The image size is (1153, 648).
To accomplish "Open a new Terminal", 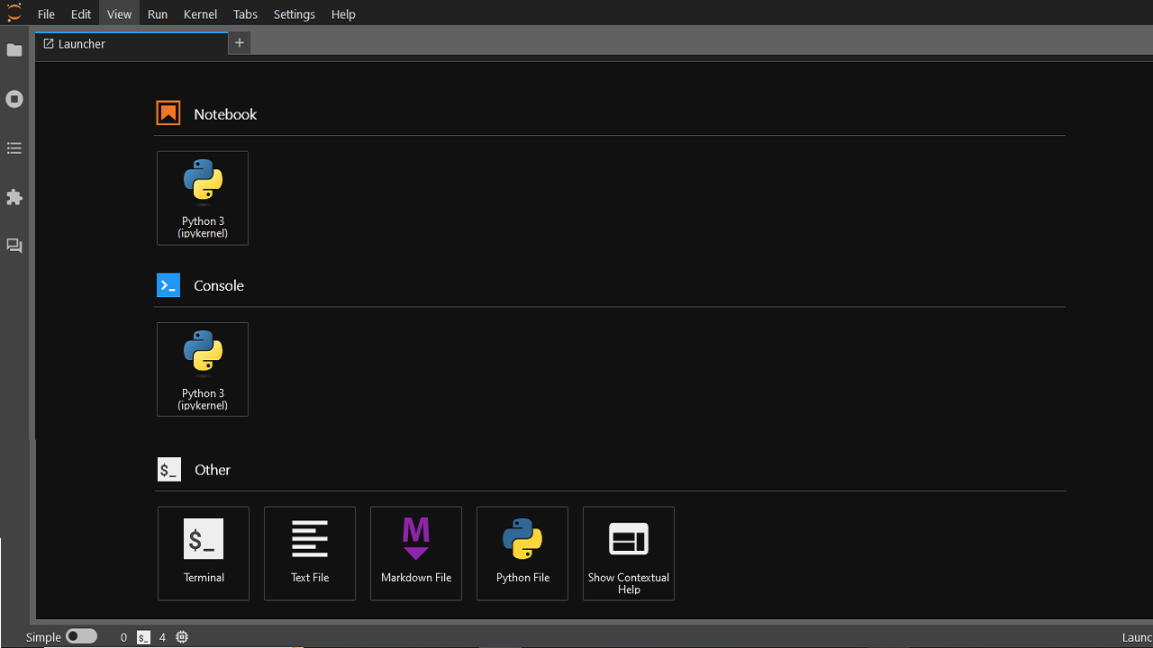I will pyautogui.click(x=204, y=553).
